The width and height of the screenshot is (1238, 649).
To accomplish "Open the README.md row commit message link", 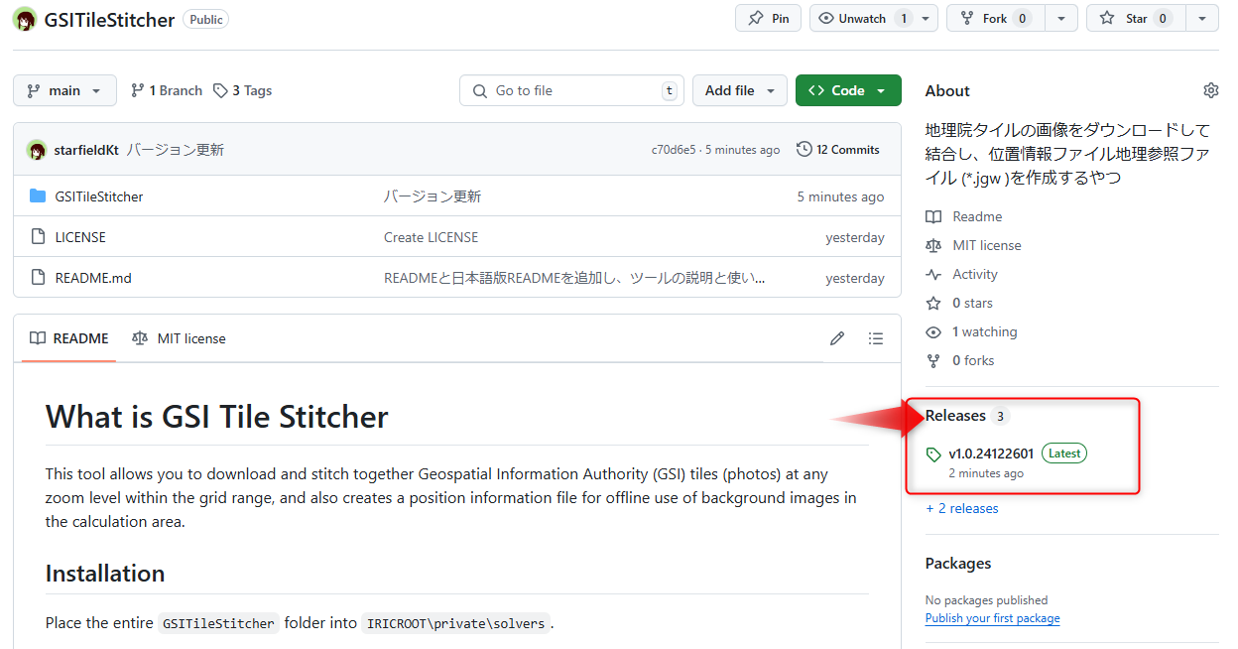I will pos(574,278).
